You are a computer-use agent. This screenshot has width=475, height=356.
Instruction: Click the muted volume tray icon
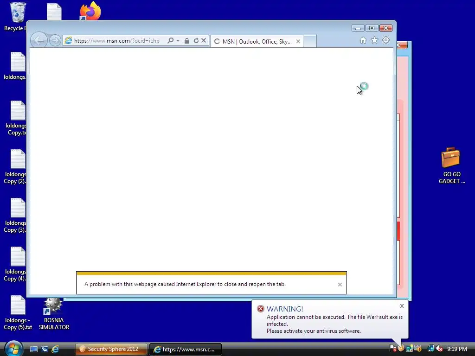(x=439, y=349)
